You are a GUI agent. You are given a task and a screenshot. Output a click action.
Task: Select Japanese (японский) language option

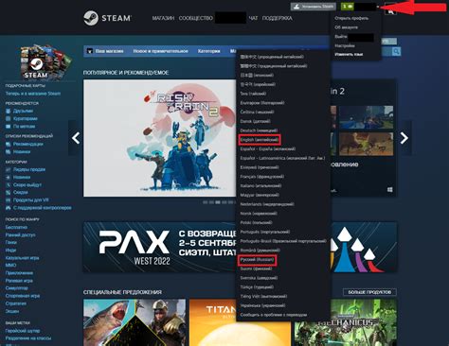pos(257,76)
